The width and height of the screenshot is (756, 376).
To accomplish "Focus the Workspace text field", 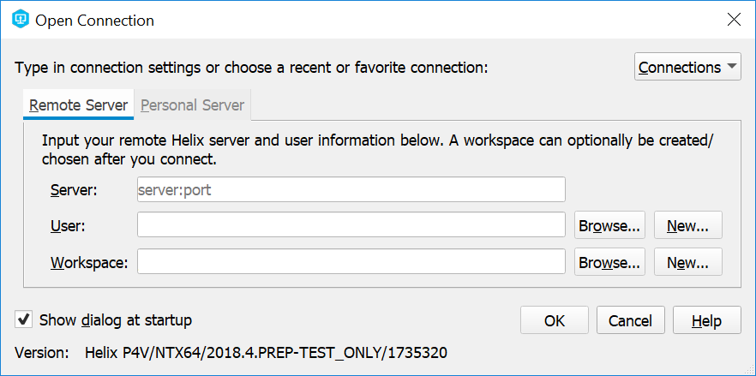I will [351, 262].
